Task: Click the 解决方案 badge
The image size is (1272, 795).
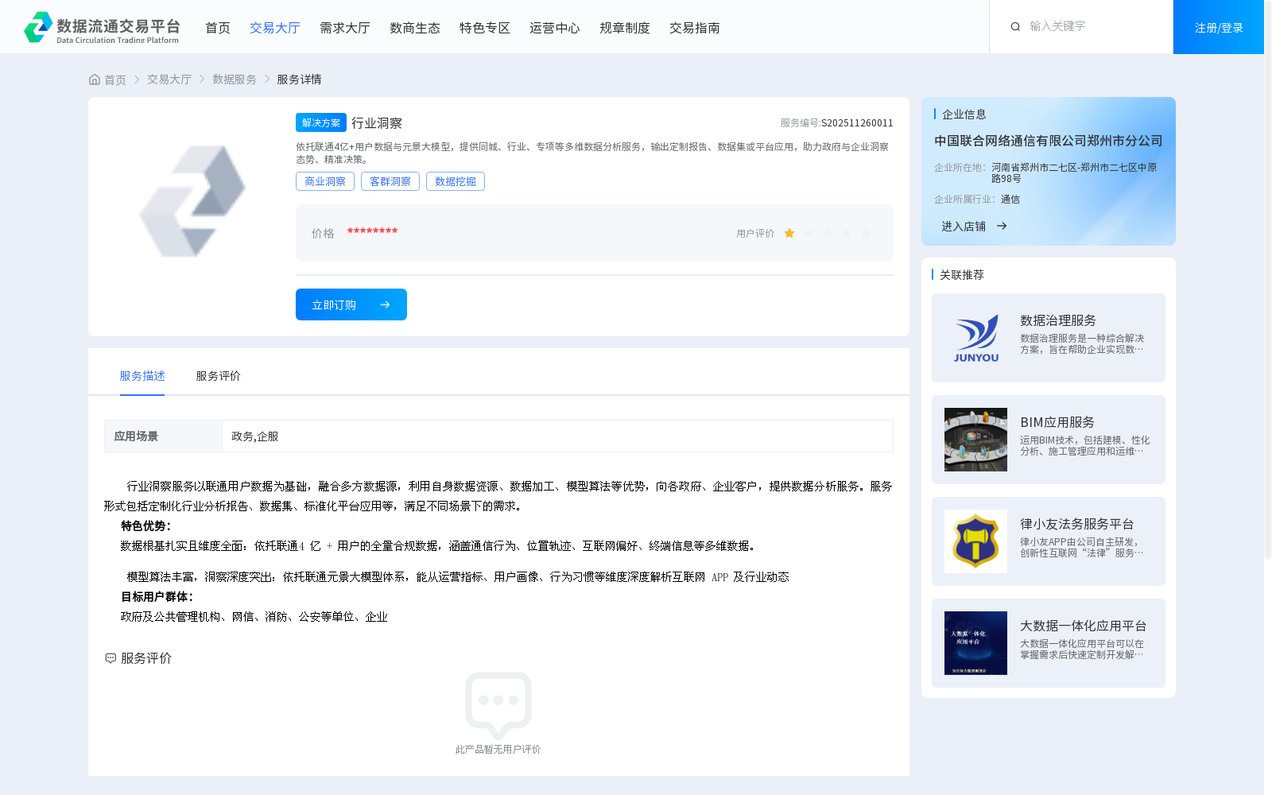Action: click(x=321, y=122)
